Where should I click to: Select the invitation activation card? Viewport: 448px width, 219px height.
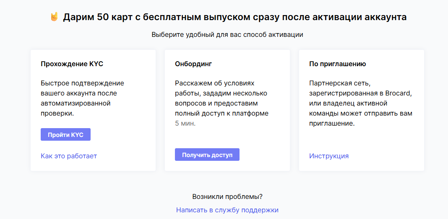[362, 111]
